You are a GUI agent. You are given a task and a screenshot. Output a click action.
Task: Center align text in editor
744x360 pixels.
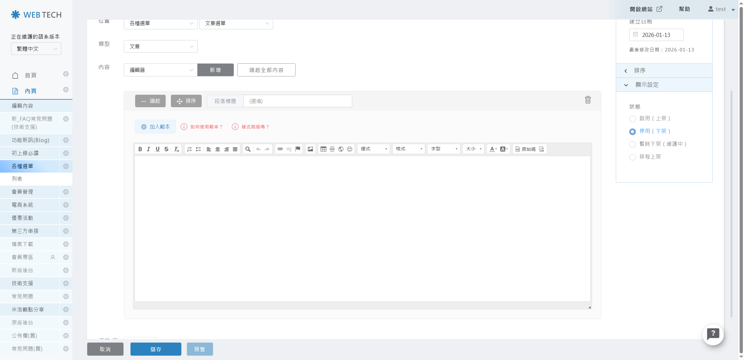point(217,149)
